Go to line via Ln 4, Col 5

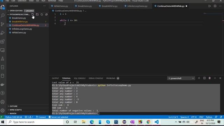173,117
